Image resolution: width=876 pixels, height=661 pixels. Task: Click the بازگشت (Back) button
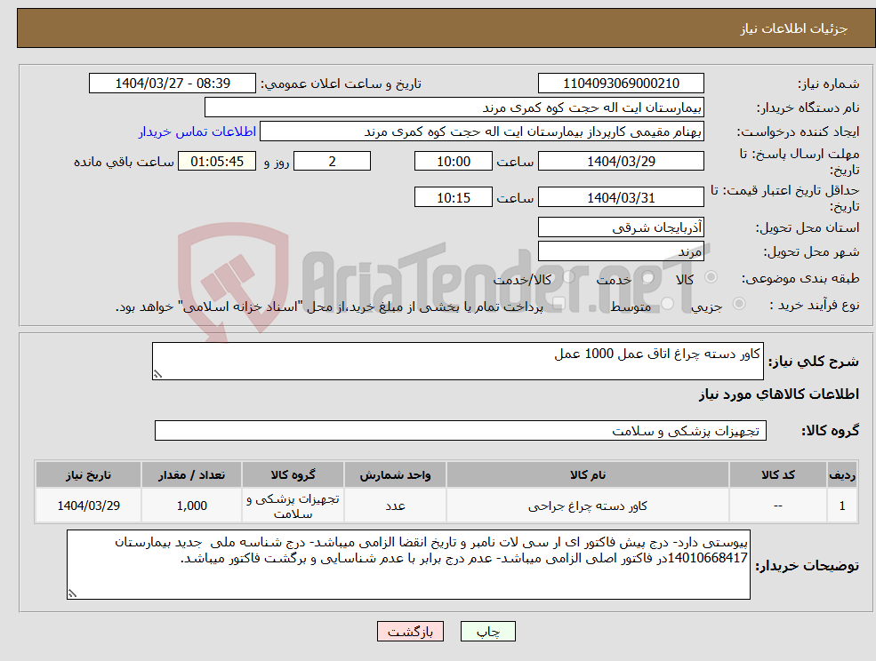[410, 631]
